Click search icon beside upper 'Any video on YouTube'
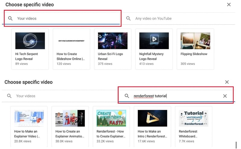The height and width of the screenshot is (149, 241). pyautogui.click(x=128, y=19)
